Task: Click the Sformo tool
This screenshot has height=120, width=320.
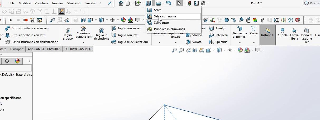Action: tap(194, 35)
